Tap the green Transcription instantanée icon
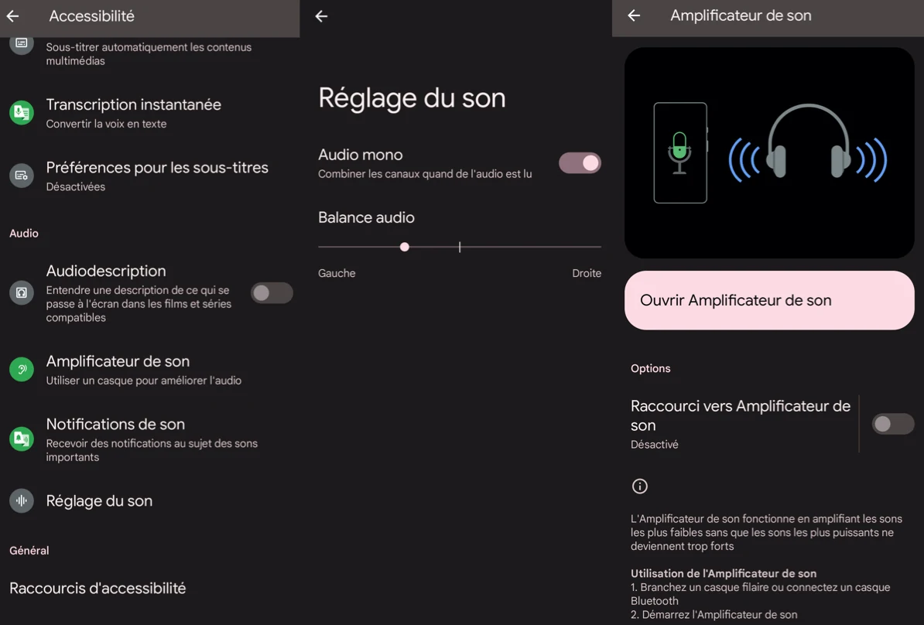Image resolution: width=924 pixels, height=625 pixels. point(21,112)
